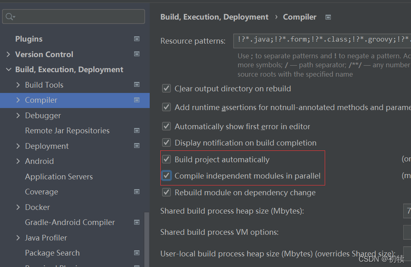
Task: Select the Android tree item label
Action: (40, 161)
